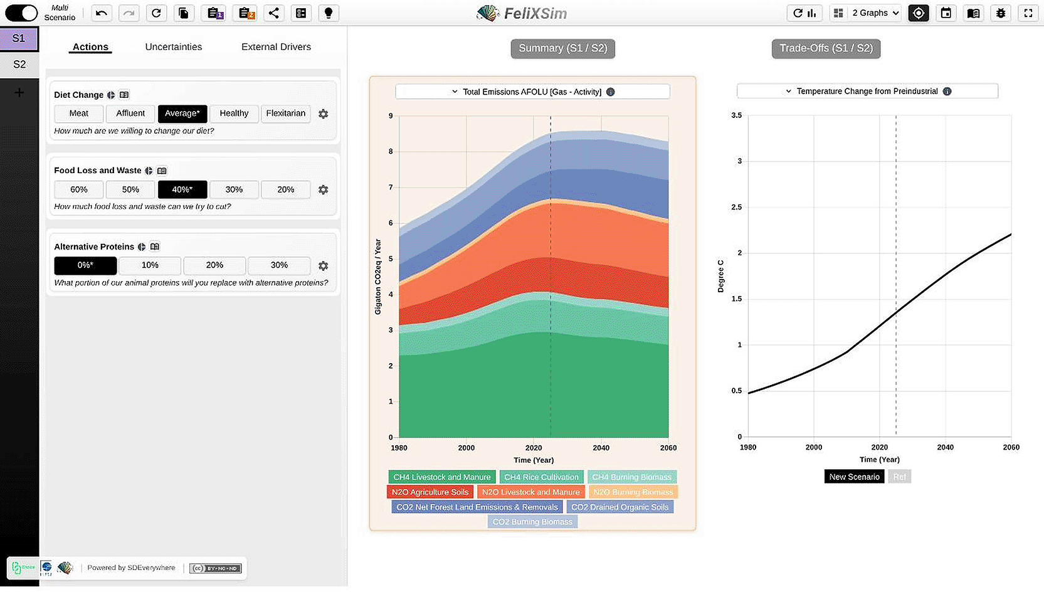
Task: Add a new scenario with plus icon
Action: [19, 93]
